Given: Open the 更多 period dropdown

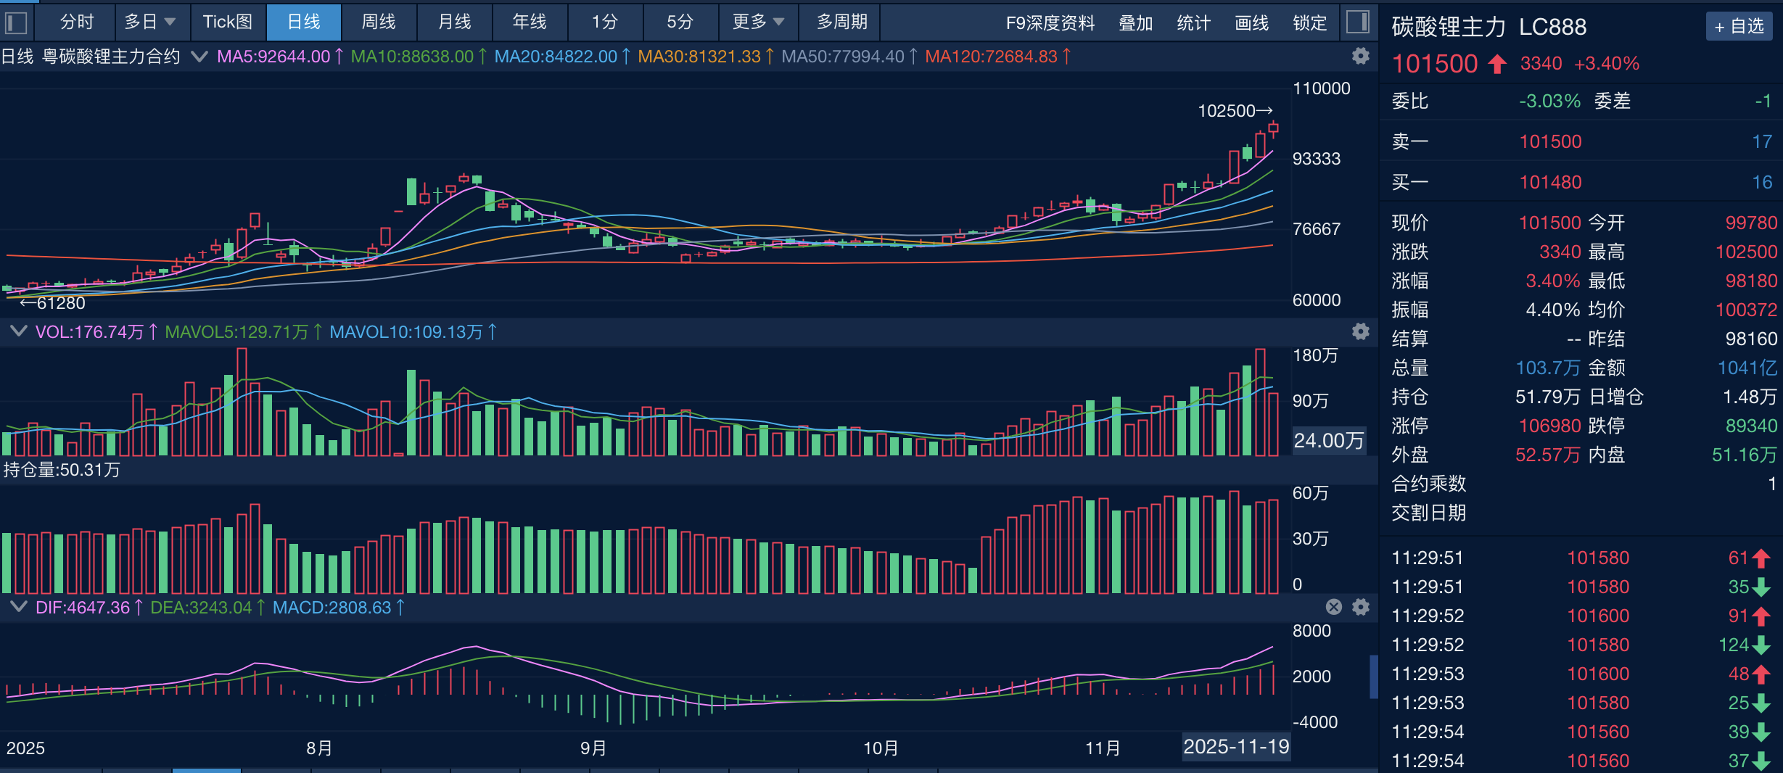Looking at the screenshot, I should 757,22.
